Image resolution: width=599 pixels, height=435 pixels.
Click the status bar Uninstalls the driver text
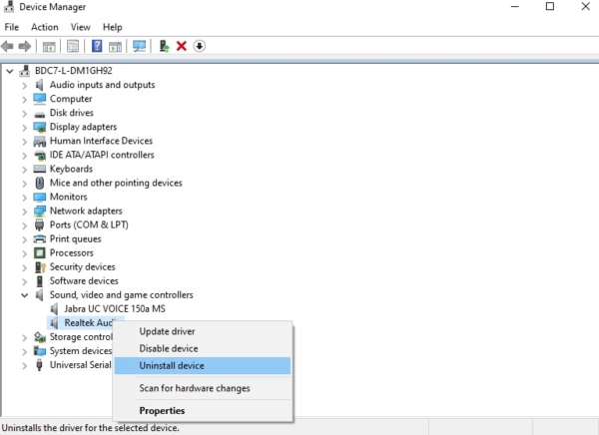click(x=91, y=428)
